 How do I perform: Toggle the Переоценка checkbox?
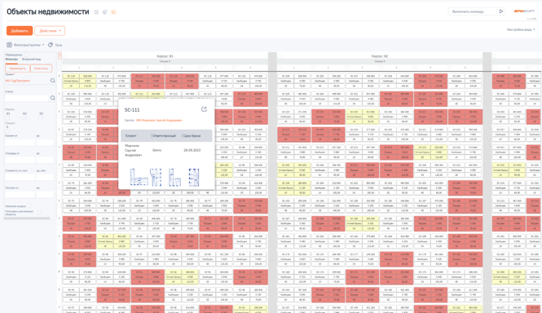pyautogui.click(x=26, y=55)
